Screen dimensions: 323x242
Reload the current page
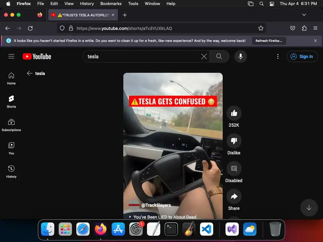30,28
